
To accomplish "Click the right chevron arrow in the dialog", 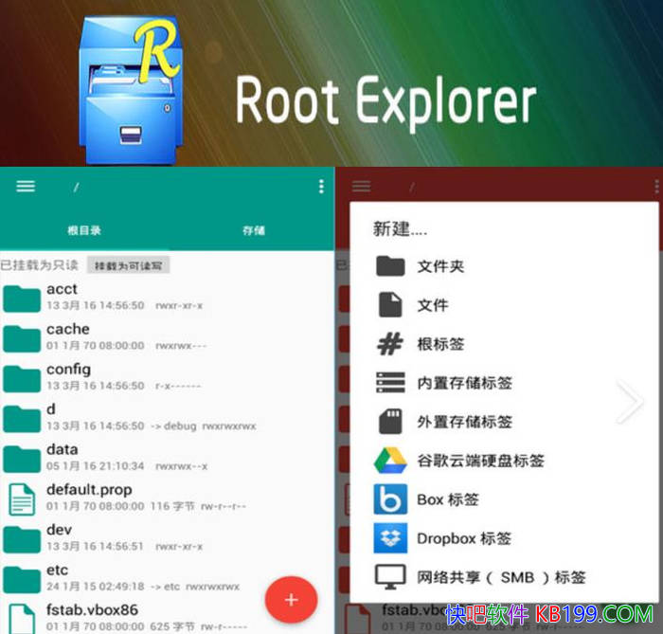I will tap(631, 401).
